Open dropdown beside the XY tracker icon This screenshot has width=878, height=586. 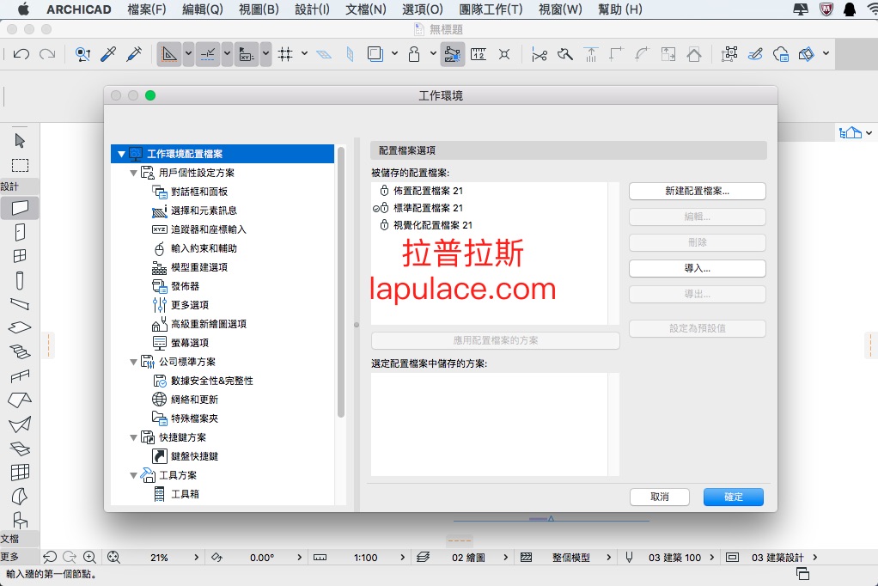coord(266,54)
